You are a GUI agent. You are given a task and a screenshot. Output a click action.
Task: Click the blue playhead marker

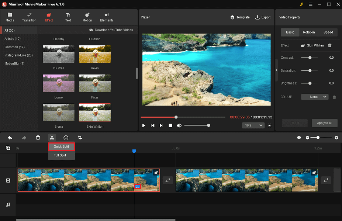coord(134,151)
